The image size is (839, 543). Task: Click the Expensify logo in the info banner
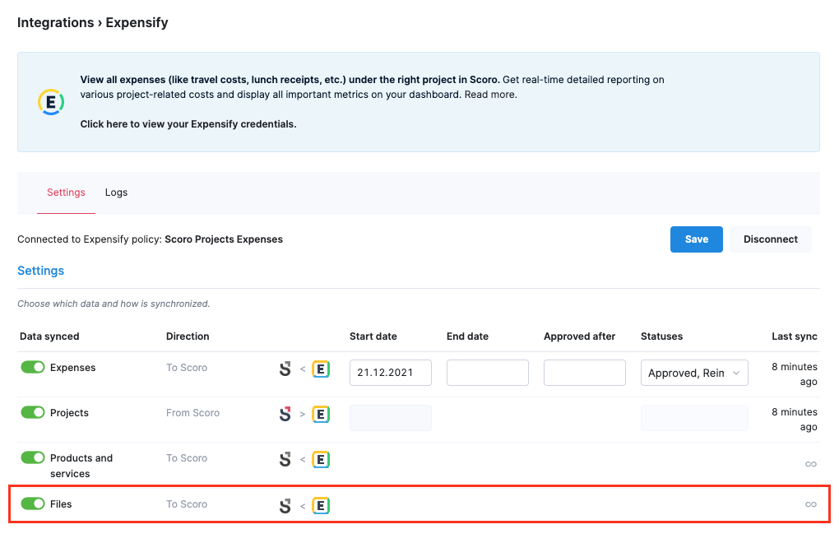pyautogui.click(x=51, y=102)
